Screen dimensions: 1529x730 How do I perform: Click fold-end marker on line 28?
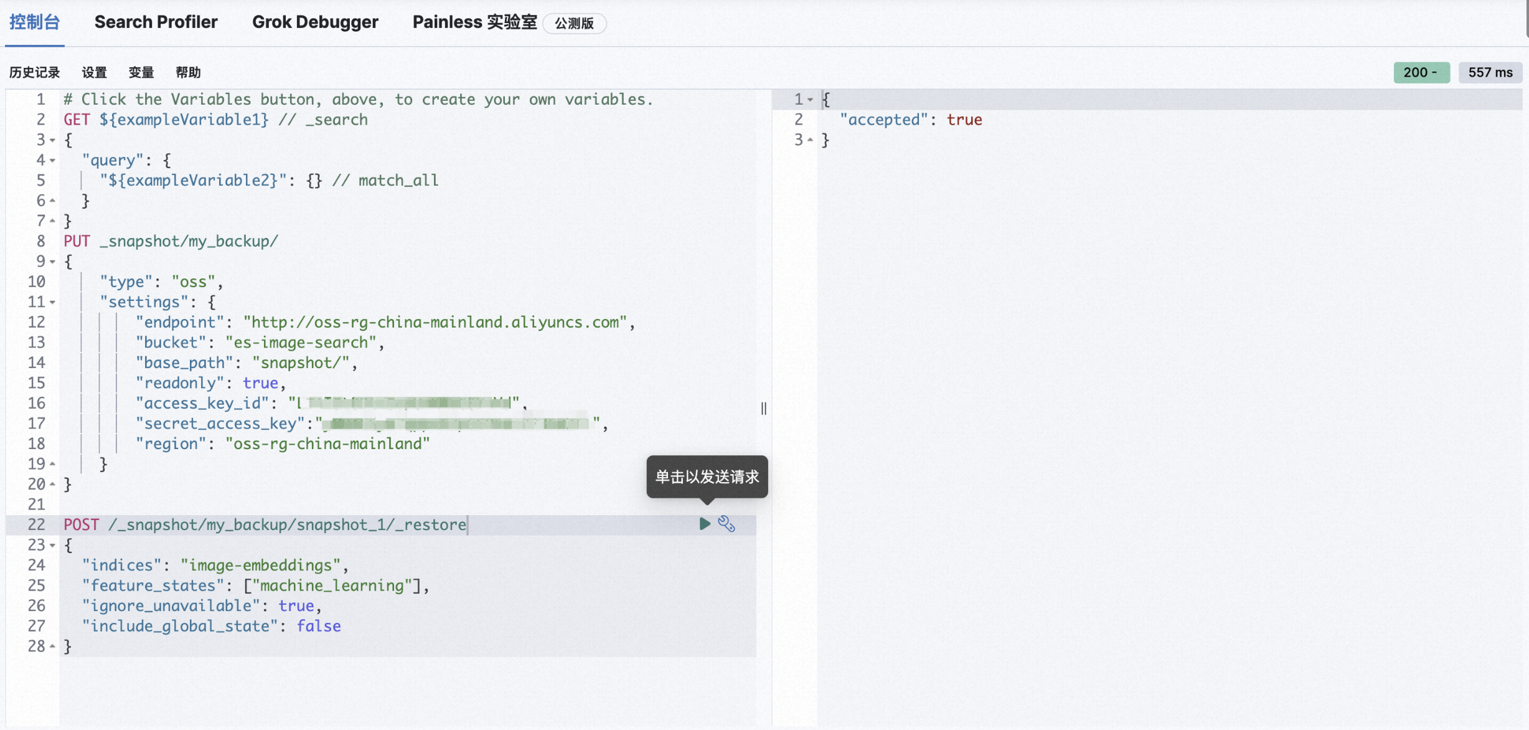pos(53,647)
